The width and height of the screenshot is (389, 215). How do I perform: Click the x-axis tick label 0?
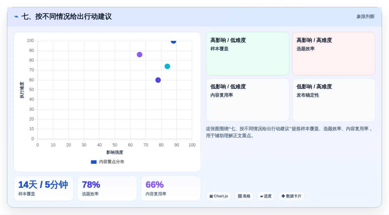[x=38, y=145]
